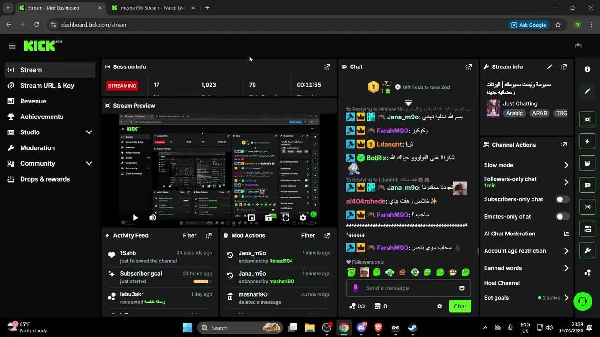This screenshot has width=600, height=337.
Task: Click Host Channel action
Action: 502,283
